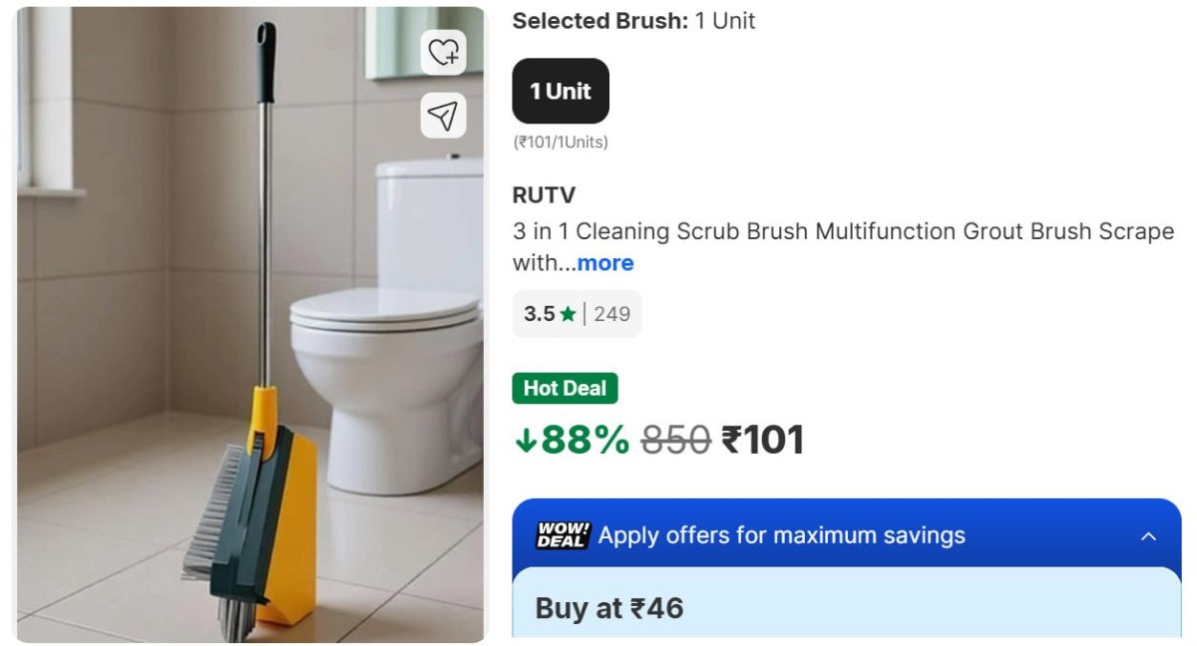Click the struck-through 850 original price
Image resolution: width=1197 pixels, height=646 pixels.
(675, 440)
